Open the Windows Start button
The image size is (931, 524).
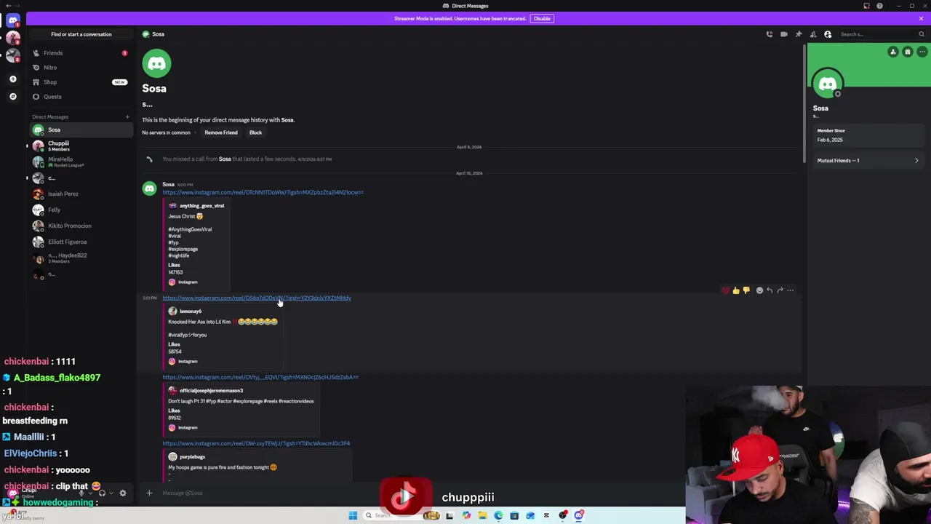[353, 515]
